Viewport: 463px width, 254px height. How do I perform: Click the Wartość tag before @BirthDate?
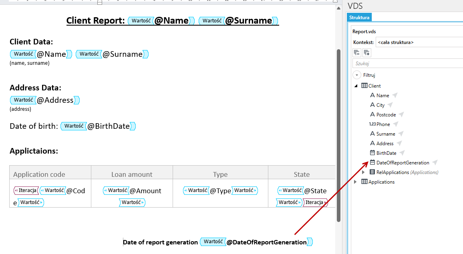point(74,126)
